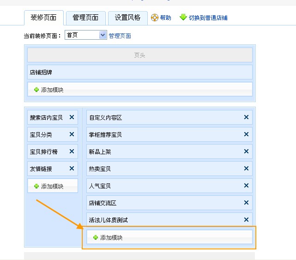Click the 切换到普通店铺 link
The width and height of the screenshot is (296, 260).
pos(208,18)
